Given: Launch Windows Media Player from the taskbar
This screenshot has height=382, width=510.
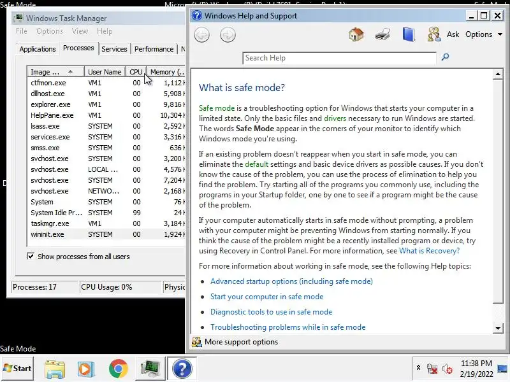Looking at the screenshot, I should [x=86, y=369].
